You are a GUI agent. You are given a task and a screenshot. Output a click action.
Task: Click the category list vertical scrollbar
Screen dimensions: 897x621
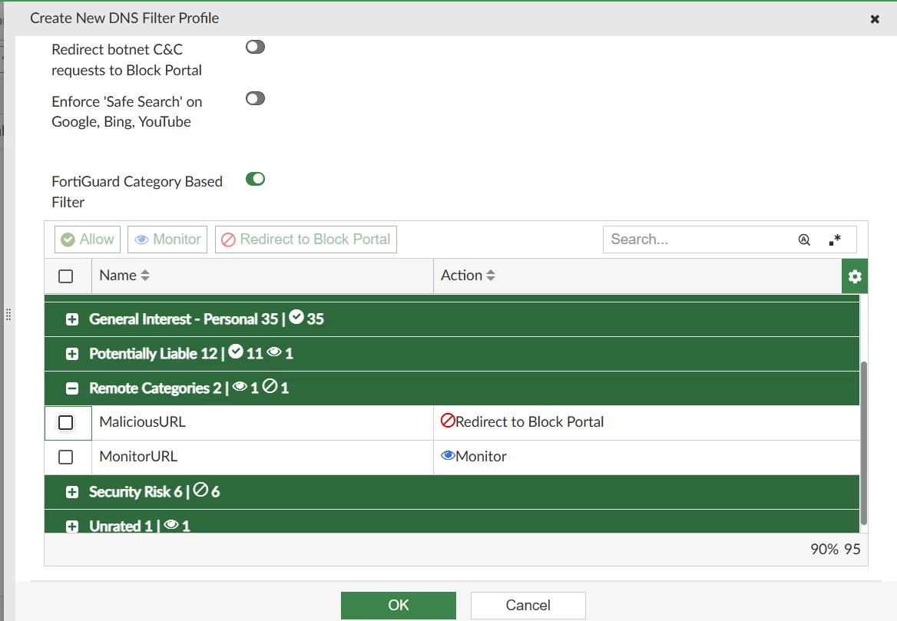point(864,443)
